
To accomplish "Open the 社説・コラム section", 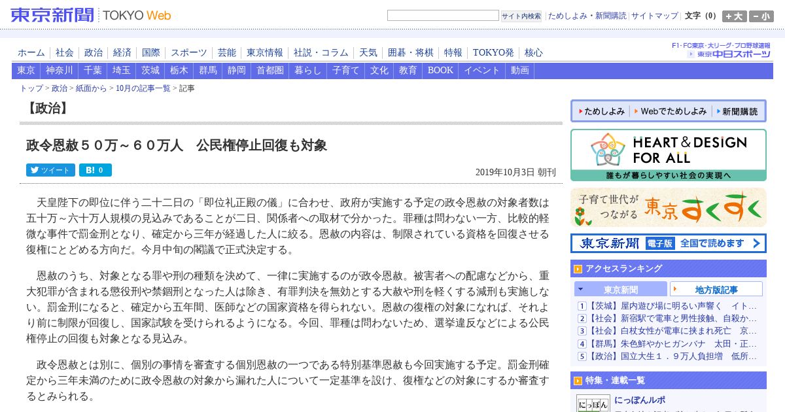I will click(321, 53).
